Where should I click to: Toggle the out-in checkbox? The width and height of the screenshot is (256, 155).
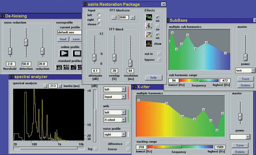click(x=159, y=54)
